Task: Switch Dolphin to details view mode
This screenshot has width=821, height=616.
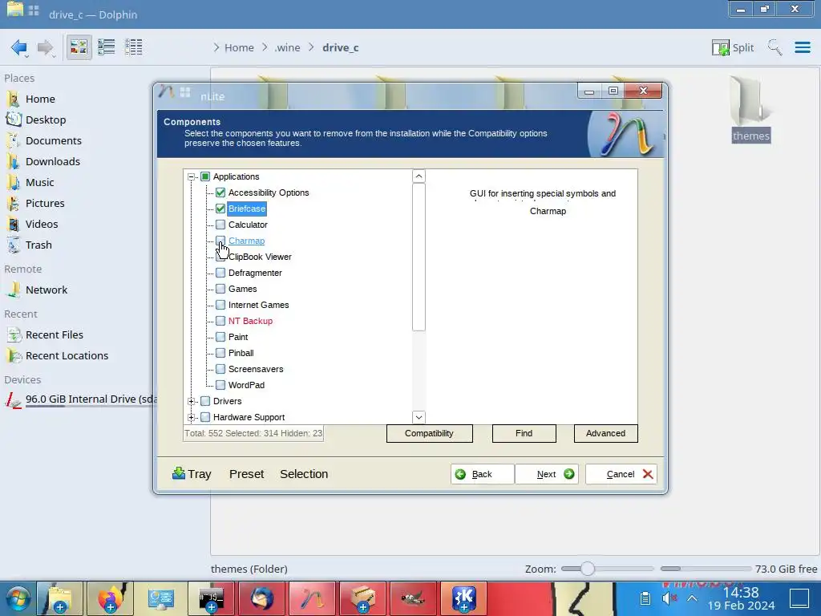Action: (x=134, y=47)
